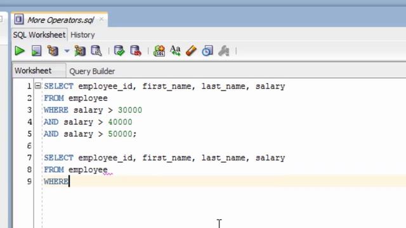Run statement with green play icon

point(20,51)
